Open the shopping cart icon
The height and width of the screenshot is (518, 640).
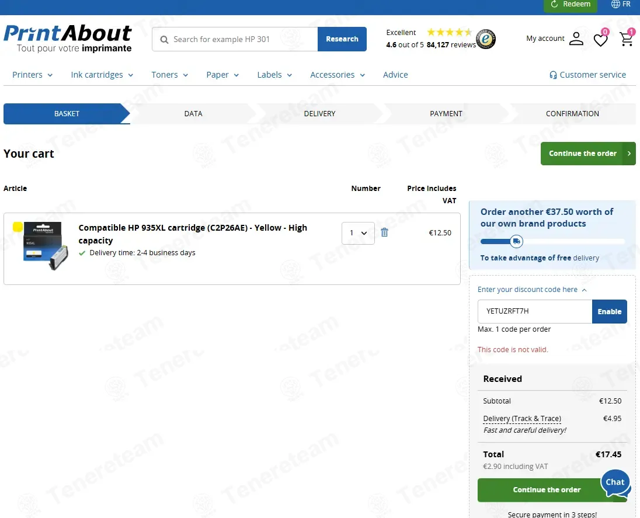tap(626, 39)
